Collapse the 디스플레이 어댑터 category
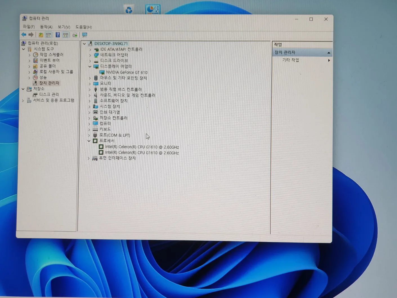397x298 pixels. 90,66
